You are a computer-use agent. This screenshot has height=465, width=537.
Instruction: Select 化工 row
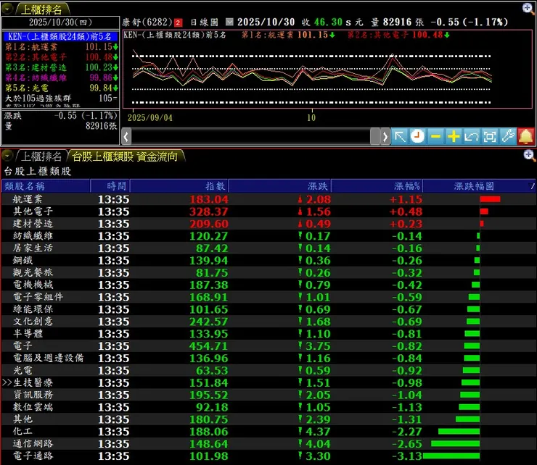point(268,432)
